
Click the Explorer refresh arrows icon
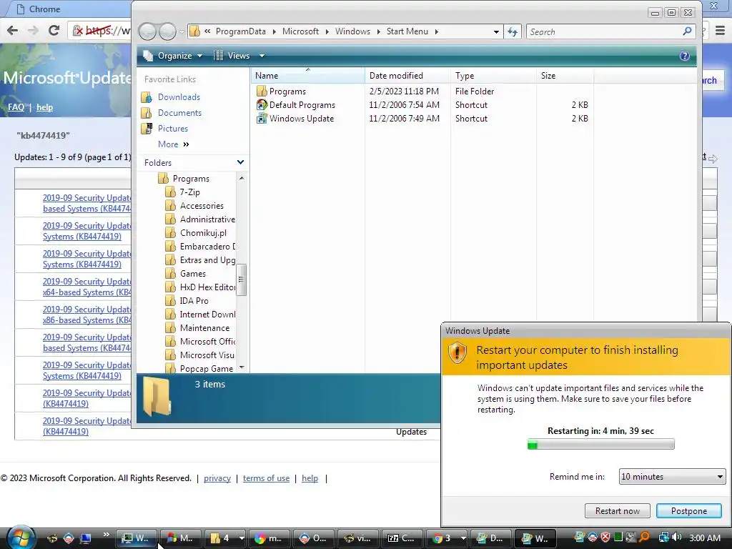(512, 31)
